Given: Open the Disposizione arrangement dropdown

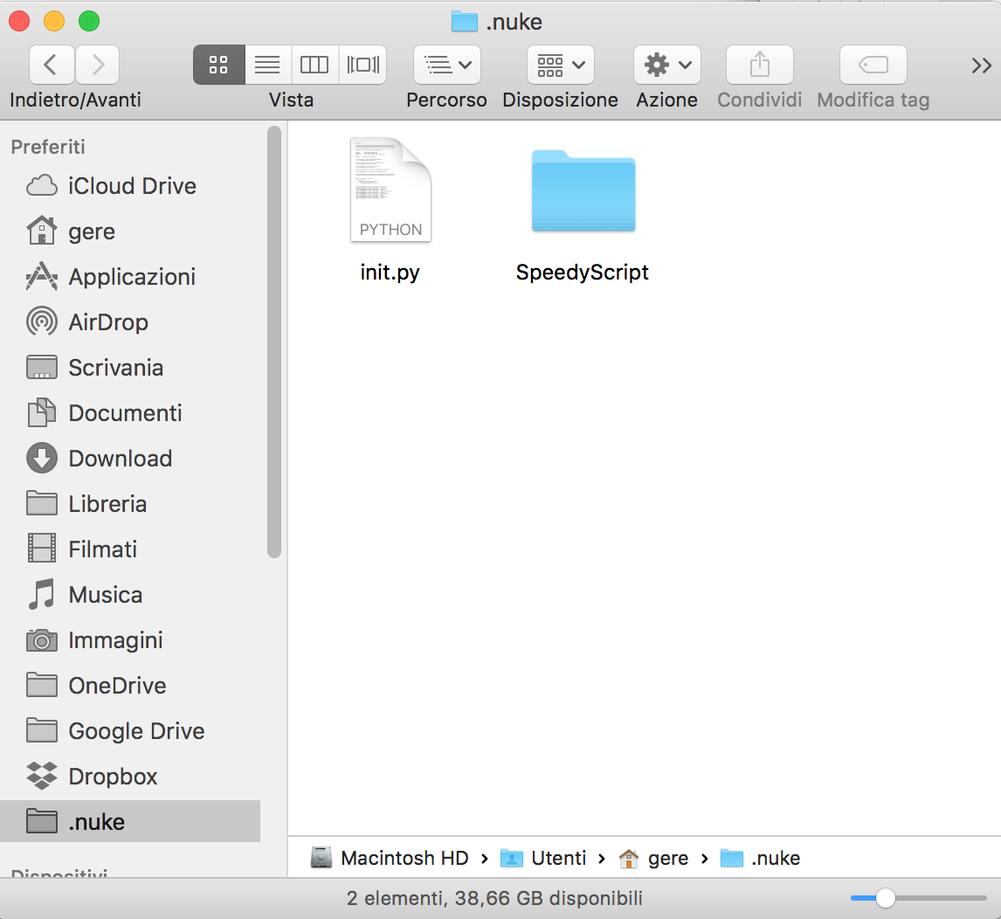Looking at the screenshot, I should [560, 65].
